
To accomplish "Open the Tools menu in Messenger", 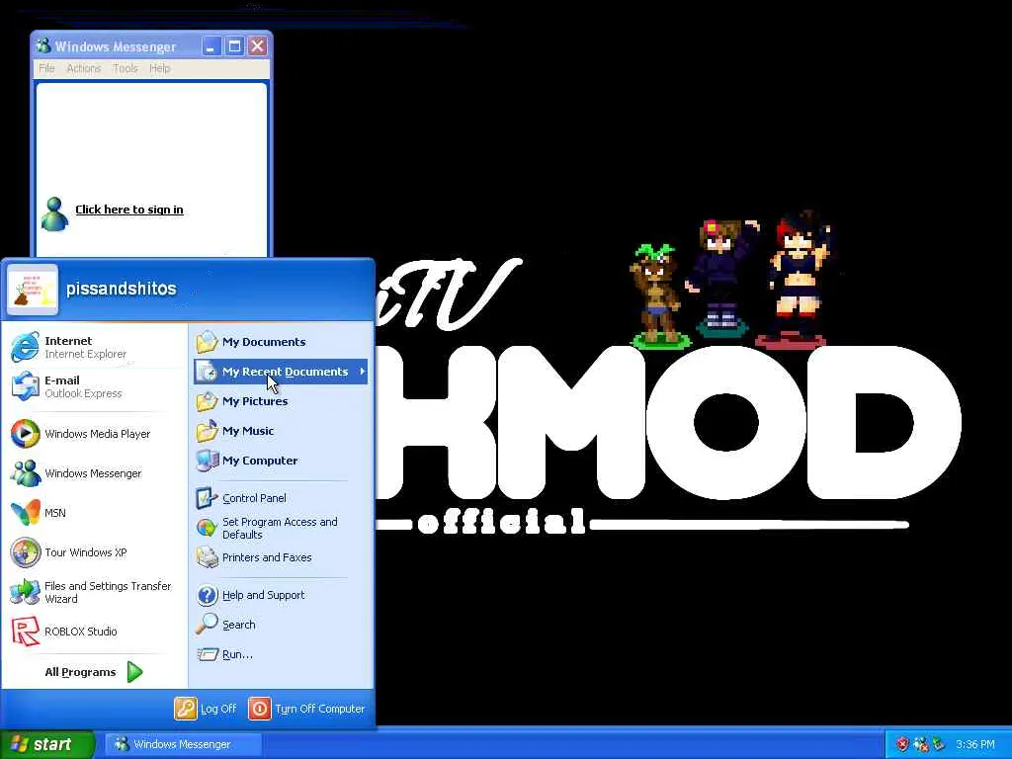I will coord(126,68).
